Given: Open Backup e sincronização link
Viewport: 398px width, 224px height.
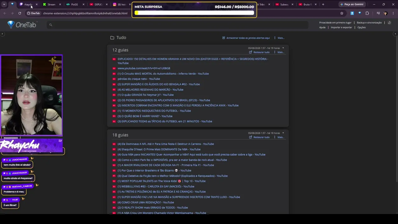Looking at the screenshot, I should point(369,23).
